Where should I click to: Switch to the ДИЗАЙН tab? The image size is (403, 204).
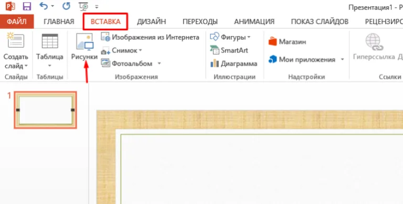(151, 22)
